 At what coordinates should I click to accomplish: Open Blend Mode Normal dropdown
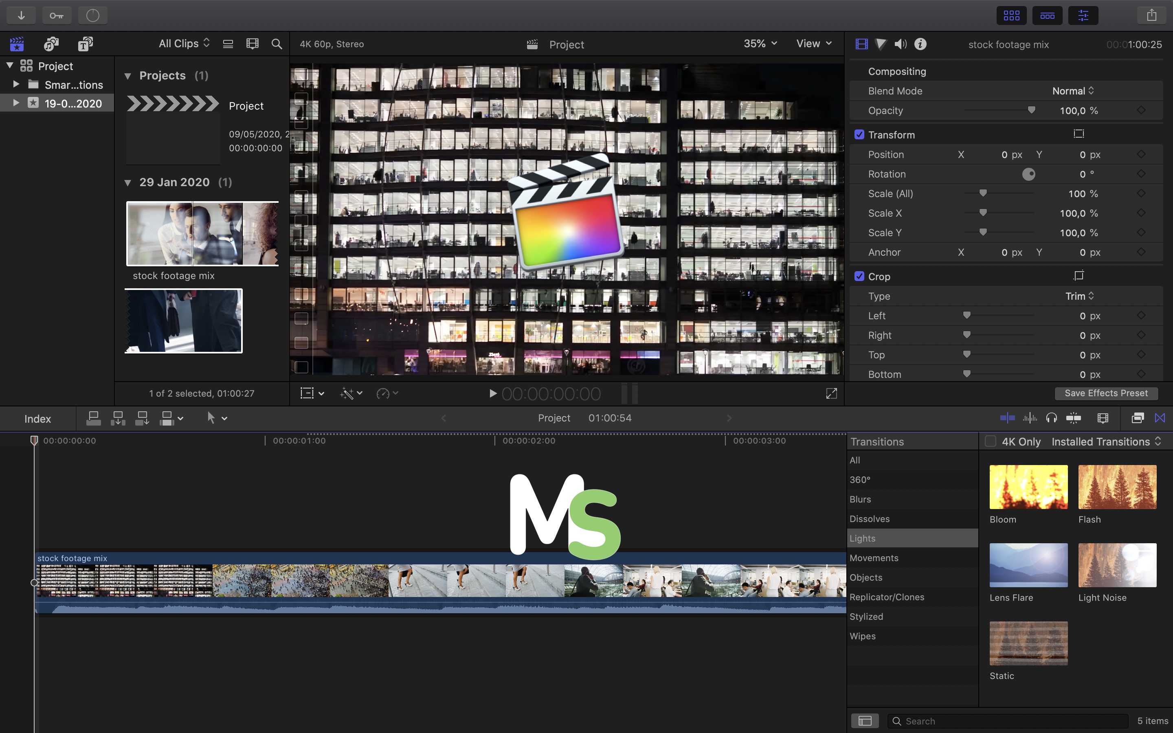pos(1073,91)
